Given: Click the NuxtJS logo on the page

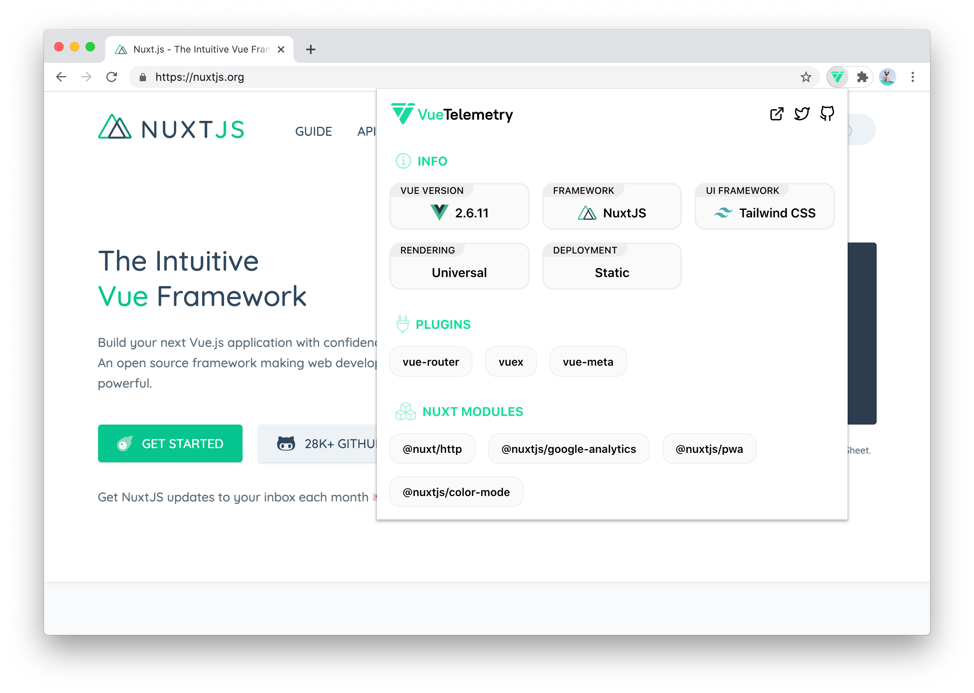Looking at the screenshot, I should [x=171, y=128].
